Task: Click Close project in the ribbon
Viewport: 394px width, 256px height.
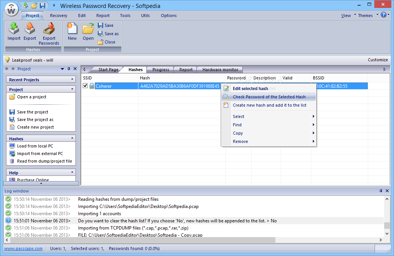Action: [x=107, y=42]
